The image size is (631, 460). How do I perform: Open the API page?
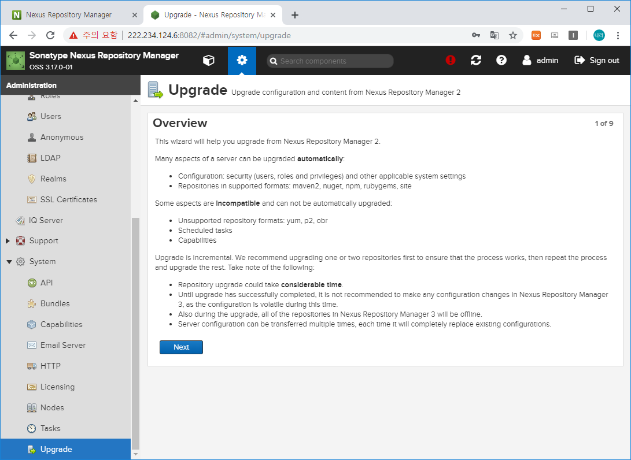47,283
